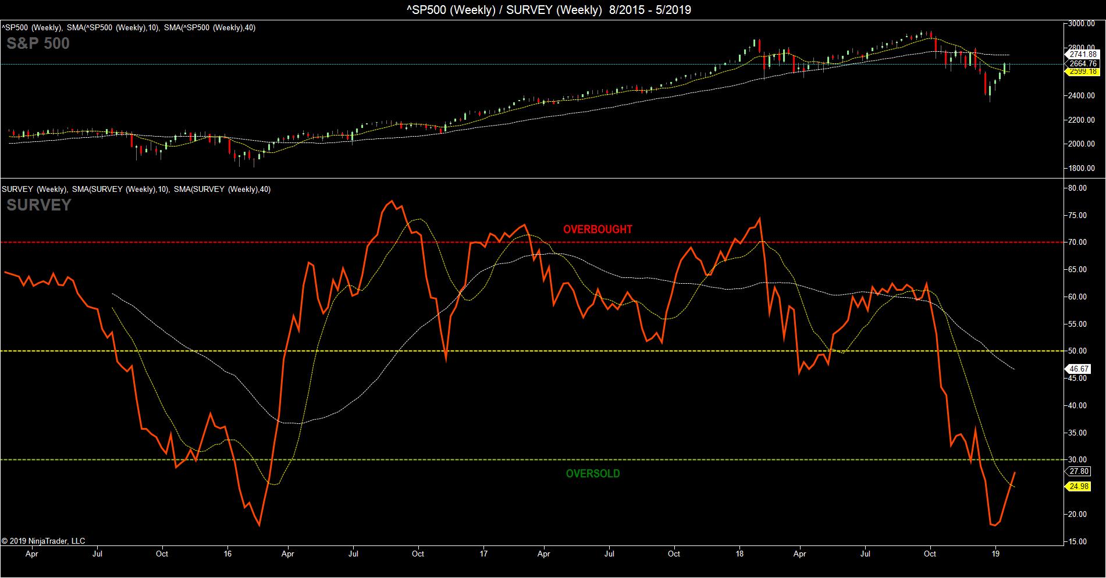Click the 55.00 survey axis label

pyautogui.click(x=1078, y=324)
